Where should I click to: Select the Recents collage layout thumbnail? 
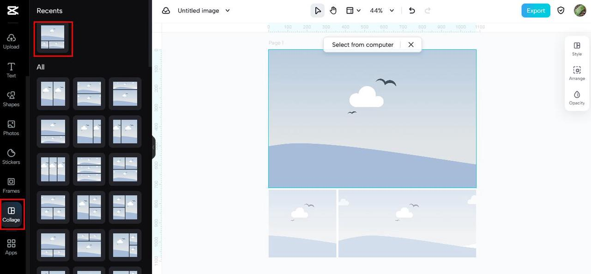53,37
